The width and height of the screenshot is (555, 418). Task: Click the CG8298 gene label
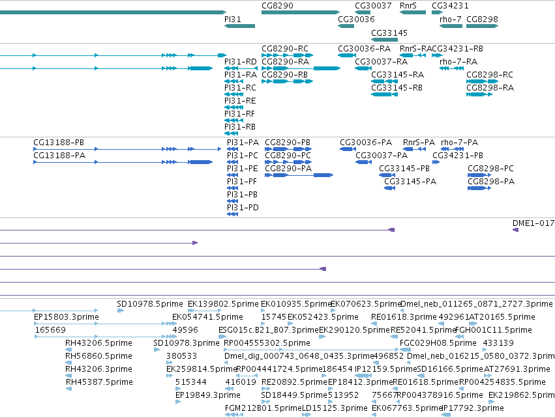(482, 20)
